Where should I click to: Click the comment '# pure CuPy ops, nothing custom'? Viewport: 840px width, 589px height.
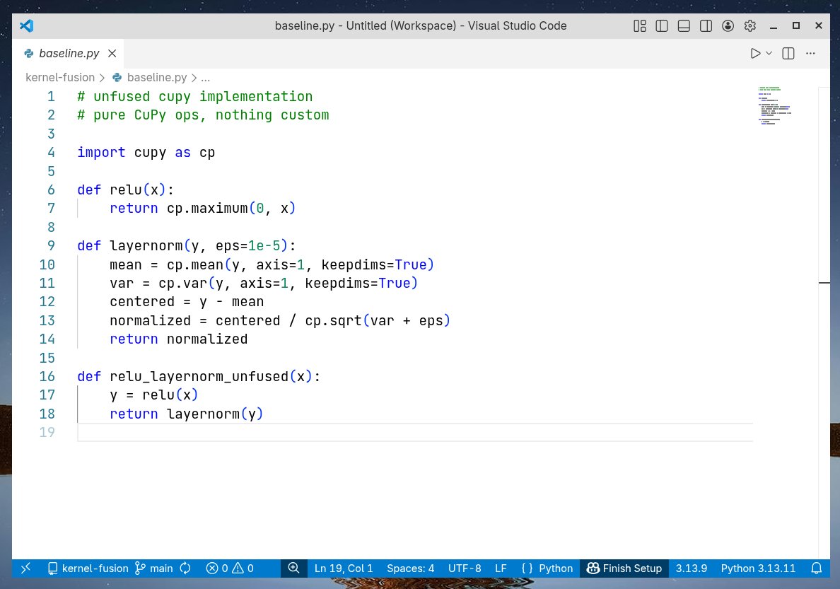point(203,115)
